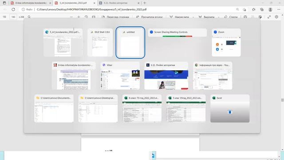This screenshot has width=284, height=160.
Task: Enter PDF full screen mode
Action: pos(269,17)
